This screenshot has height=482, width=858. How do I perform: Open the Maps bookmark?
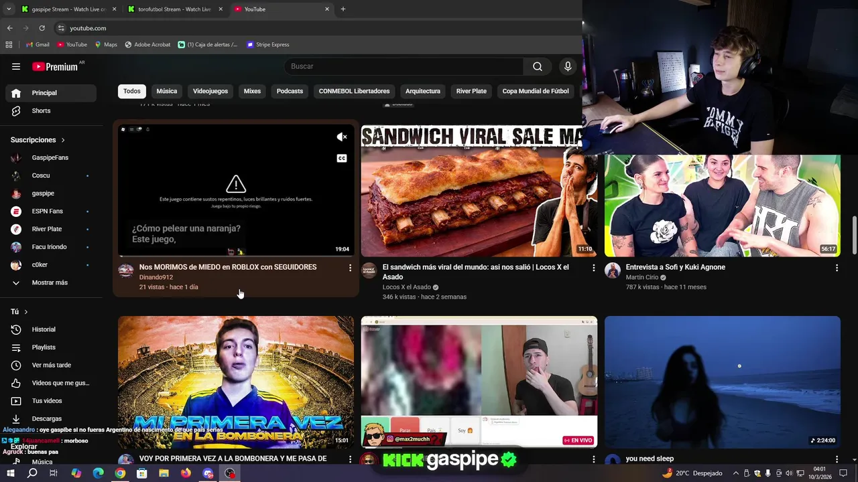[106, 45]
